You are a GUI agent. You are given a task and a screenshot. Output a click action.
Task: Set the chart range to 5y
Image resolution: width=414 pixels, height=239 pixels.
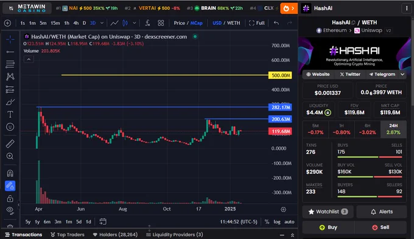pos(28,222)
